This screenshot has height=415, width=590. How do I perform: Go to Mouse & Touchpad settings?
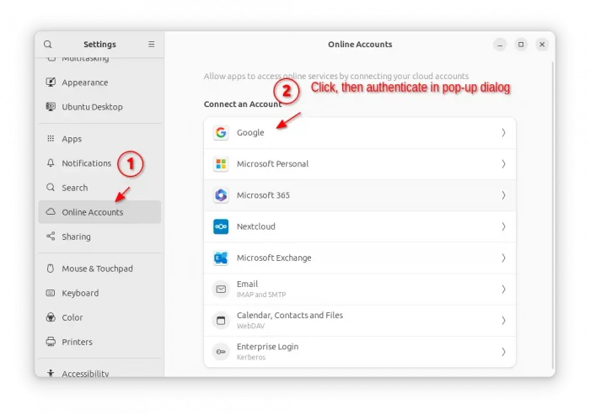[x=97, y=269]
